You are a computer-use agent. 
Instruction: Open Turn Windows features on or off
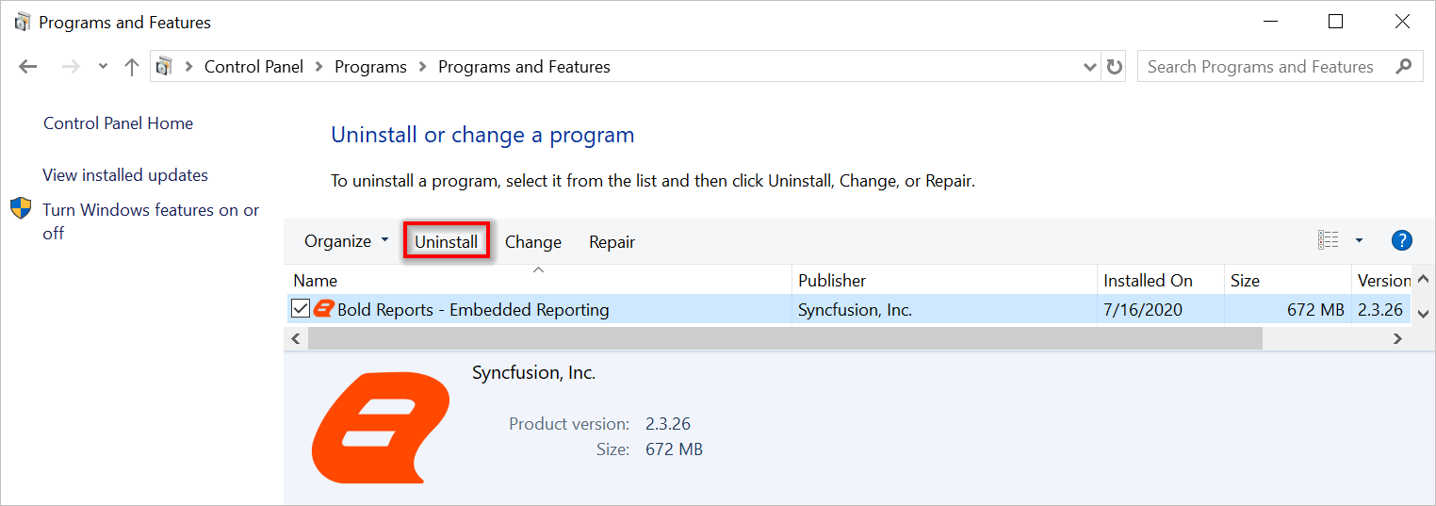(151, 221)
